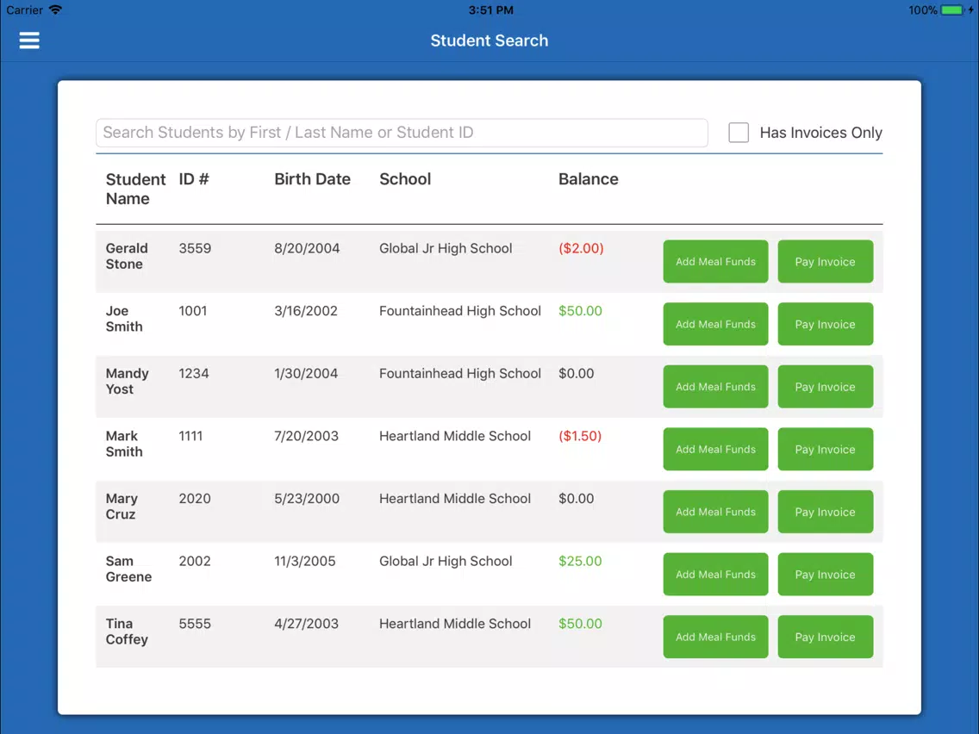
Task: Enable Has Invoices Only checkbox
Action: click(x=739, y=133)
